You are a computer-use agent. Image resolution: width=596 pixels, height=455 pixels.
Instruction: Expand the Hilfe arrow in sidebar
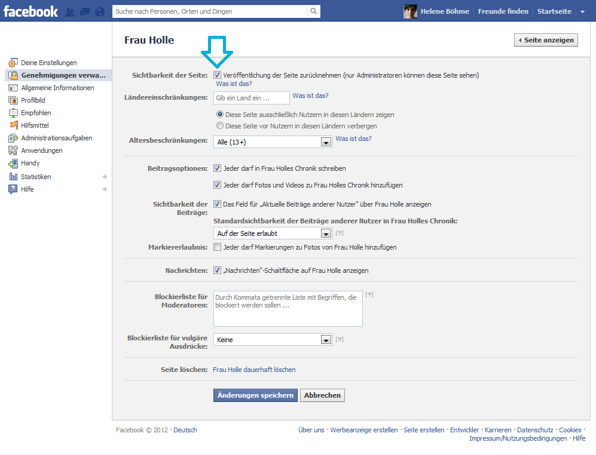[105, 189]
